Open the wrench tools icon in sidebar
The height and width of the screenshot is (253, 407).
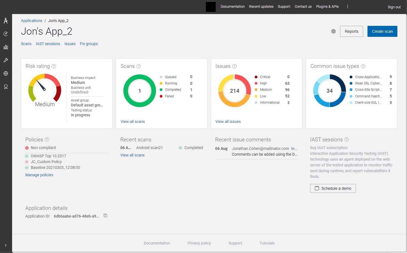[x=6, y=60]
